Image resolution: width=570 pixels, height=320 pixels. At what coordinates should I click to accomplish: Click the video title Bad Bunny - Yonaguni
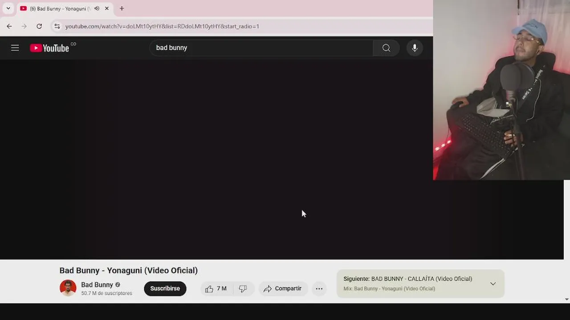(x=129, y=270)
